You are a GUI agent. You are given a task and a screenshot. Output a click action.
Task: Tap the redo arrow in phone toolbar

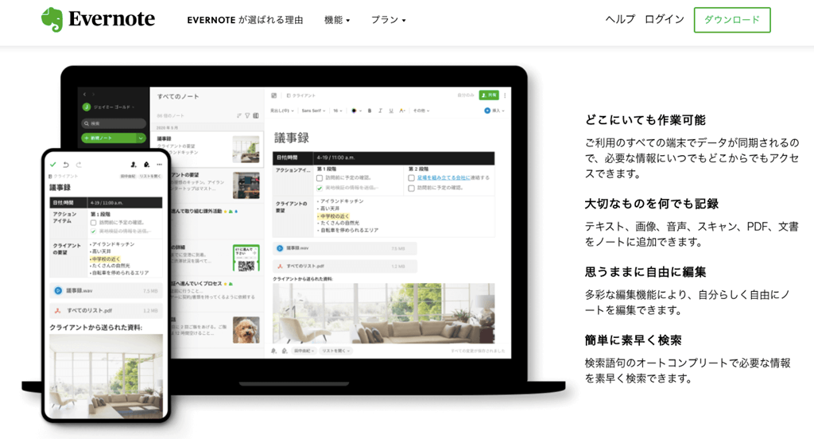[79, 165]
